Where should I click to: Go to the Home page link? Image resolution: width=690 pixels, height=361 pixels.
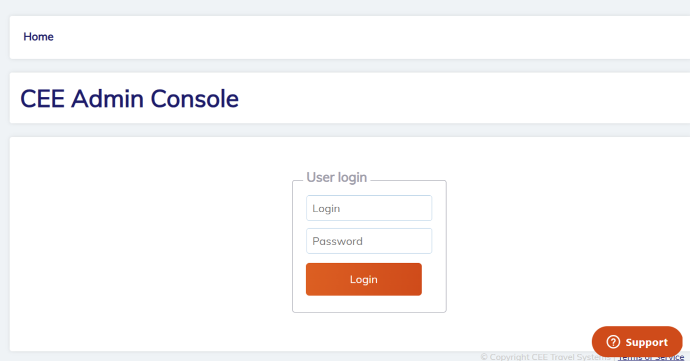[38, 37]
